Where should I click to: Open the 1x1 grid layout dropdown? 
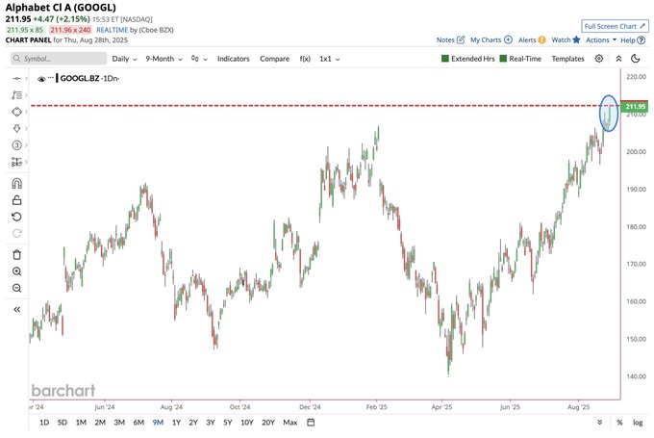tap(330, 59)
